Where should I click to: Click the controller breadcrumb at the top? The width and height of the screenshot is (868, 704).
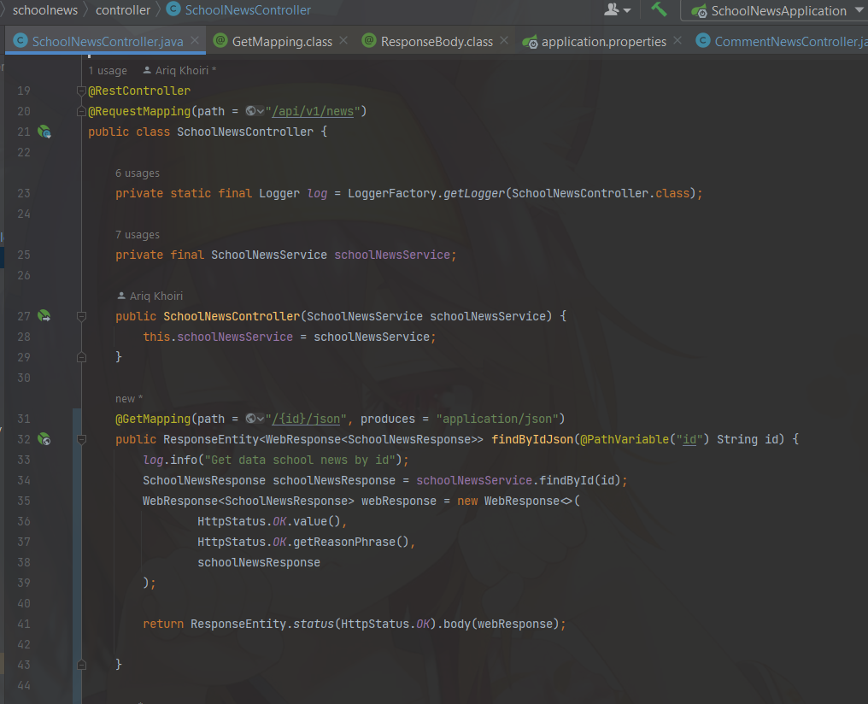coord(123,10)
